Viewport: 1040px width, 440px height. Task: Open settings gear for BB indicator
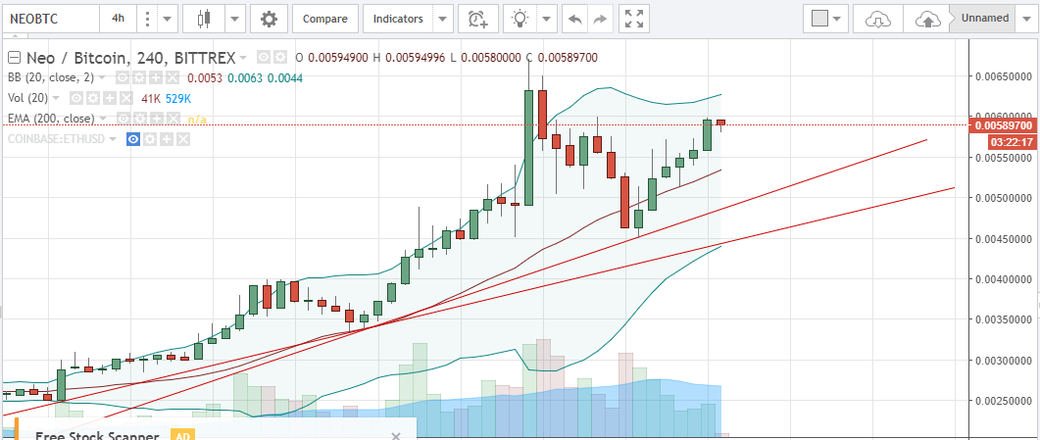click(140, 78)
